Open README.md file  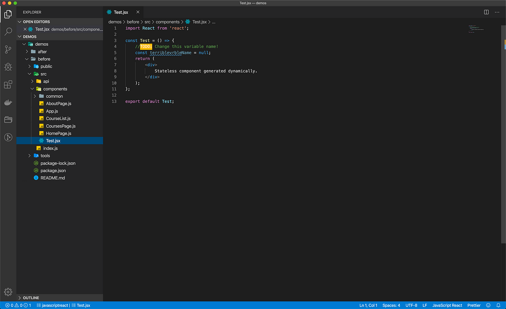[x=60, y=178]
